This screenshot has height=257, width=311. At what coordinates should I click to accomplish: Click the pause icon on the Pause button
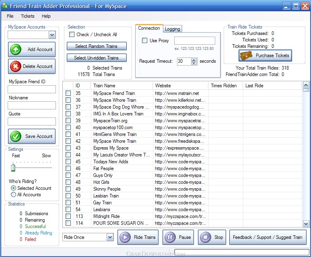pyautogui.click(x=170, y=237)
